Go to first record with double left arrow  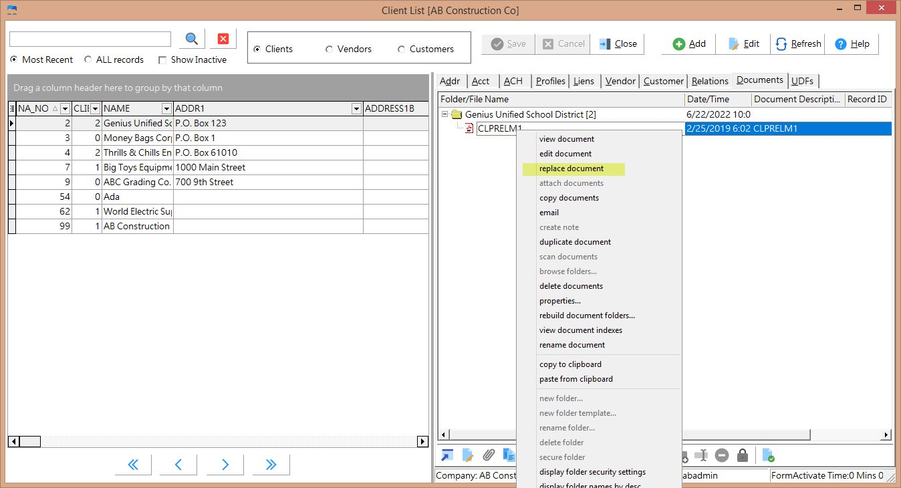pos(133,465)
